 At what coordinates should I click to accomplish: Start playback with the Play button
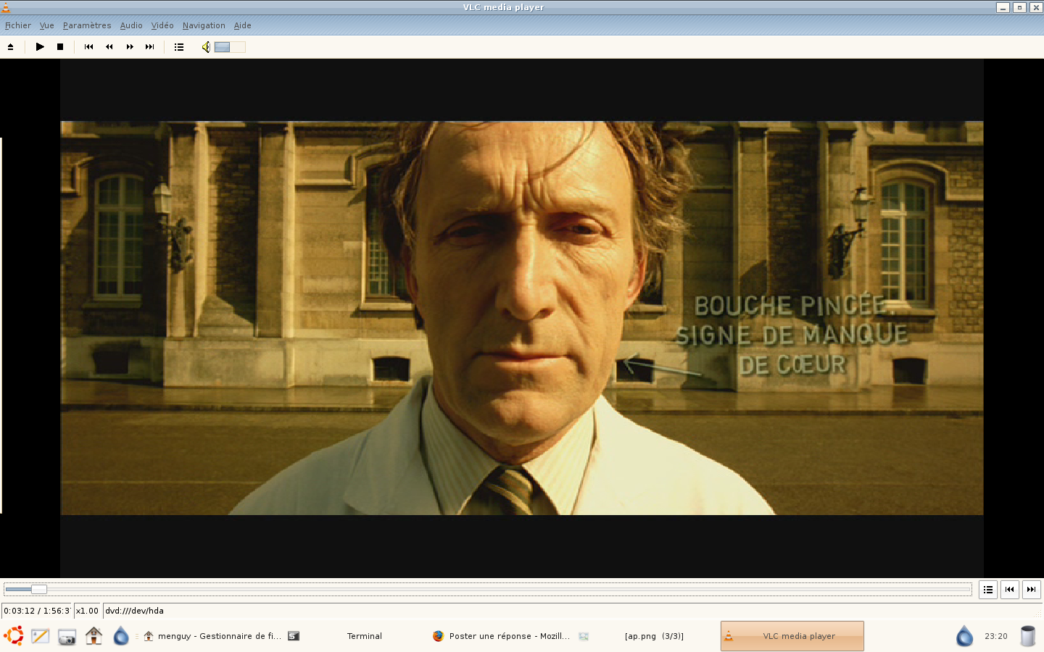(40, 47)
